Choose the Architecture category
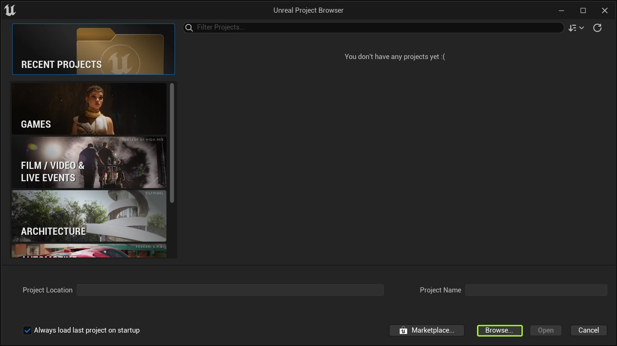Screen dimensions: 617x346 [89, 216]
